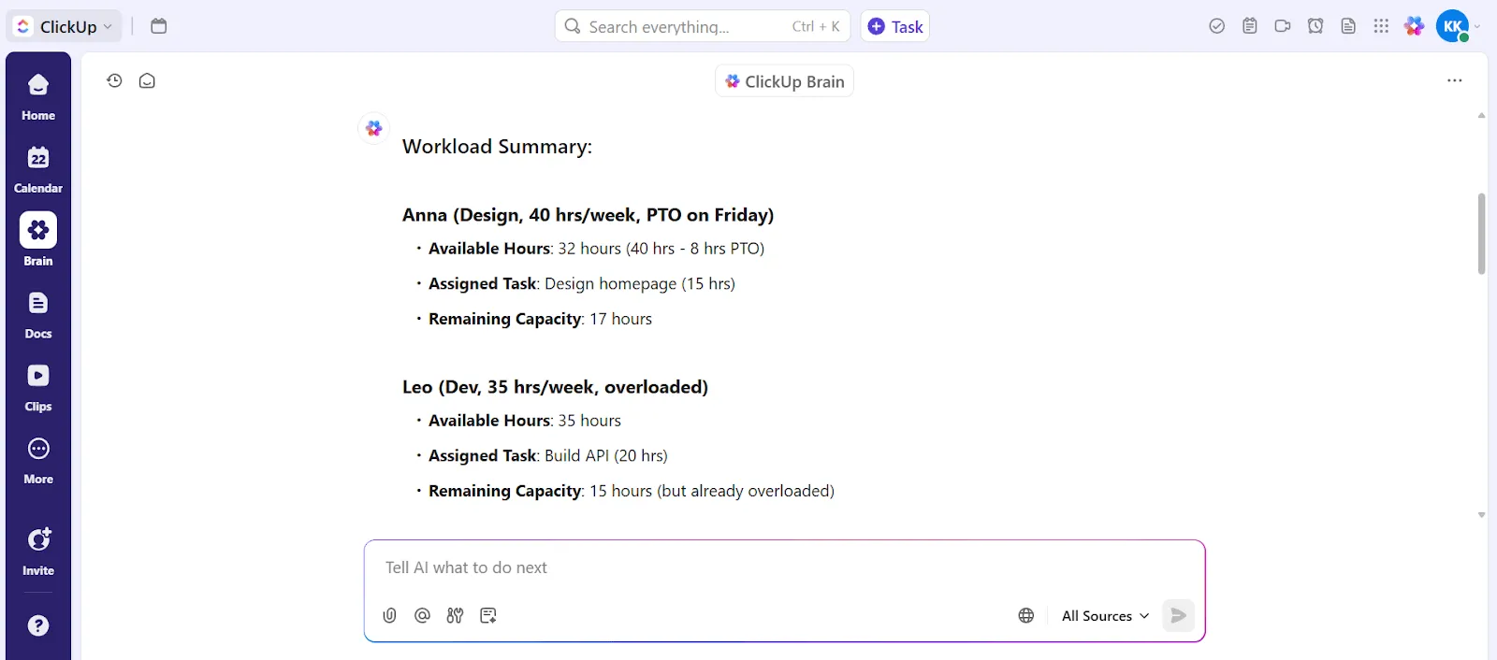Insert a mention with @ icon
This screenshot has width=1497, height=660.
(x=422, y=615)
